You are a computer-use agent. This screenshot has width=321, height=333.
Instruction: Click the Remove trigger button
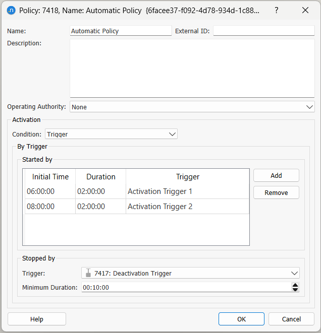276,192
